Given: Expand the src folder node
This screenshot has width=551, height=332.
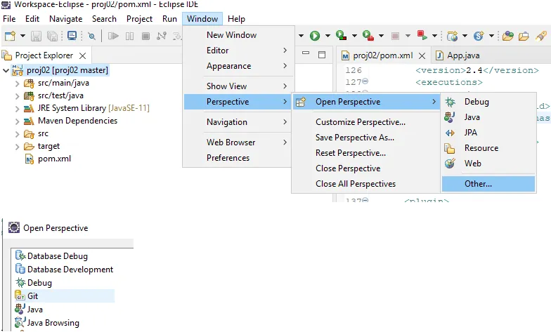Looking at the screenshot, I should [x=17, y=134].
